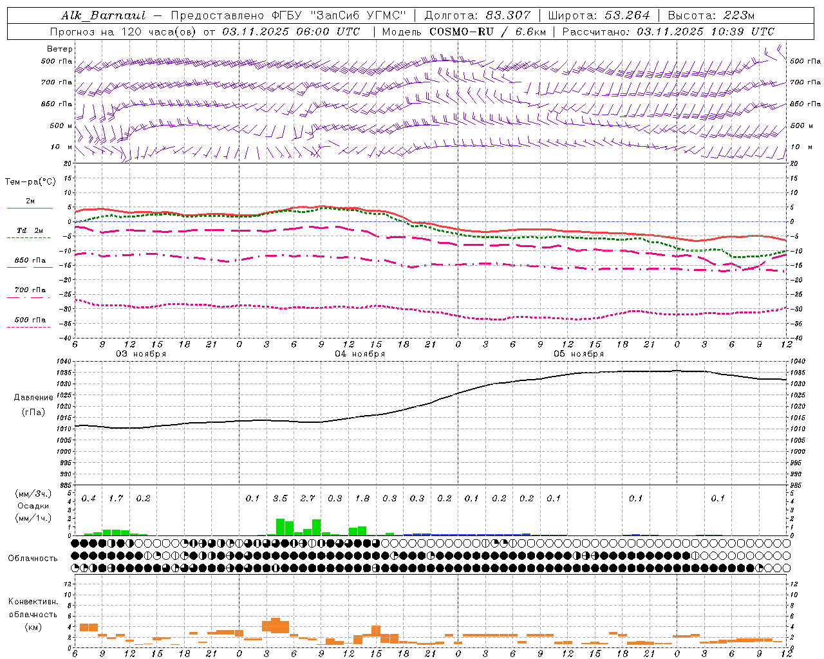Select the 2м temperature legend entry
The height and width of the screenshot is (659, 824).
30,201
